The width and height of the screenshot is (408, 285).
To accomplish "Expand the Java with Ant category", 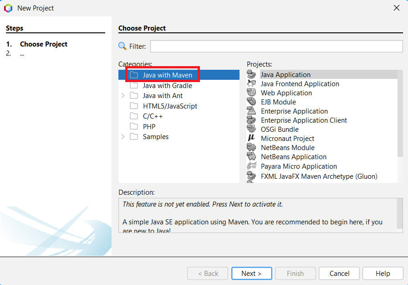I will [x=123, y=96].
